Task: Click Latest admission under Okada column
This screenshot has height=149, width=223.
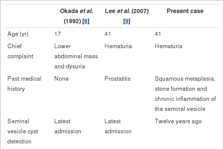Action: click(68, 126)
